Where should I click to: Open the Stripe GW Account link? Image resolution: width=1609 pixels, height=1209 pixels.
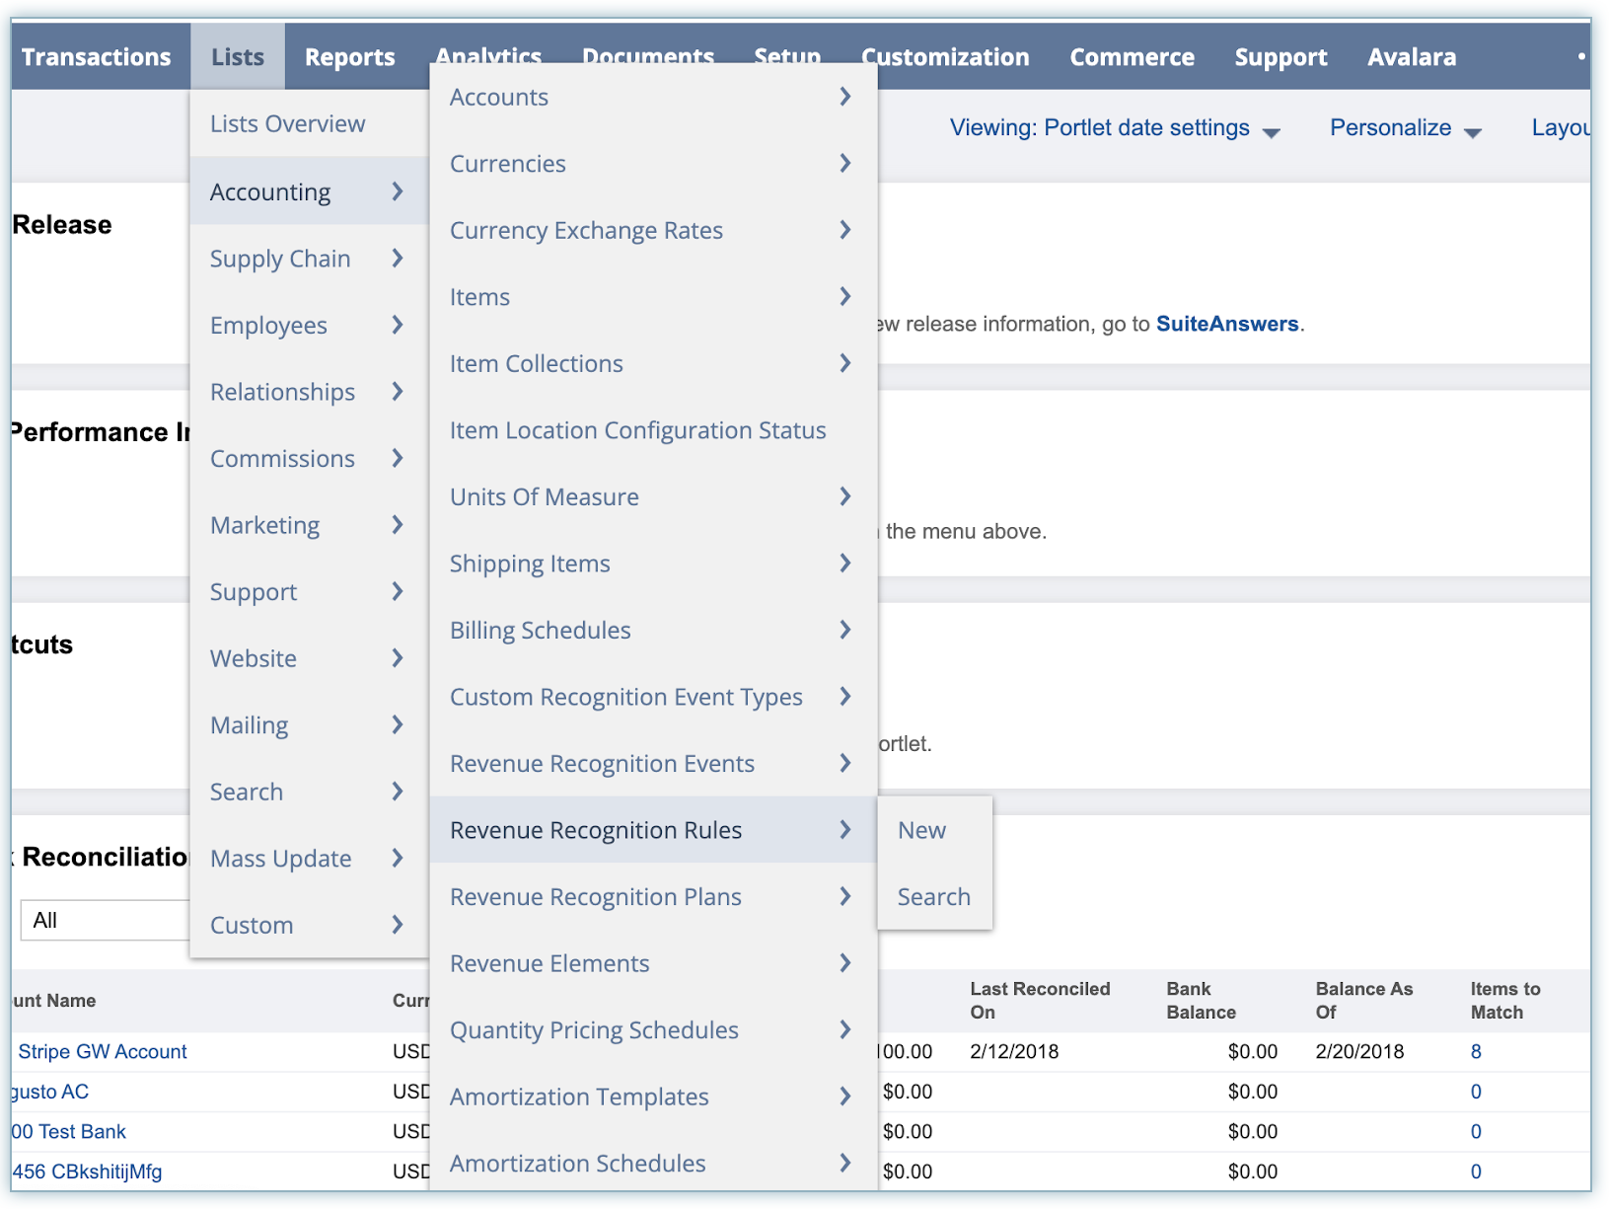click(103, 1052)
